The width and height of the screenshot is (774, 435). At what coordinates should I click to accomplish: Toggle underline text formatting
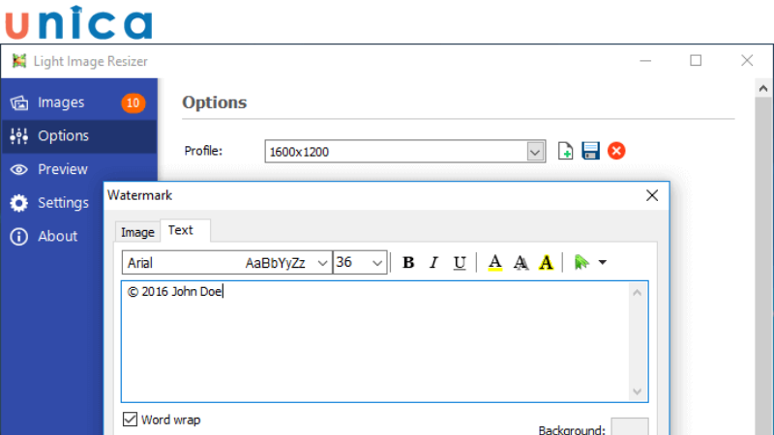coord(460,263)
